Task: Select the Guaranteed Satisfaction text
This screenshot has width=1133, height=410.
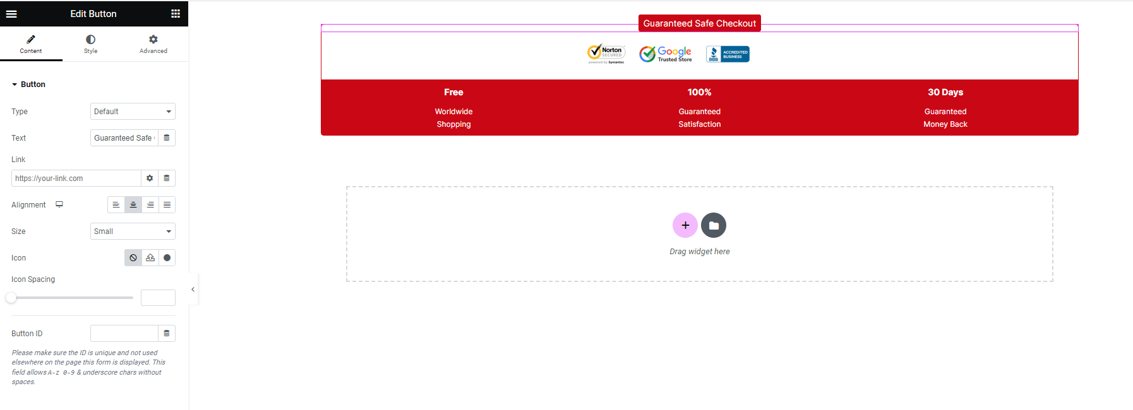Action: (x=700, y=118)
